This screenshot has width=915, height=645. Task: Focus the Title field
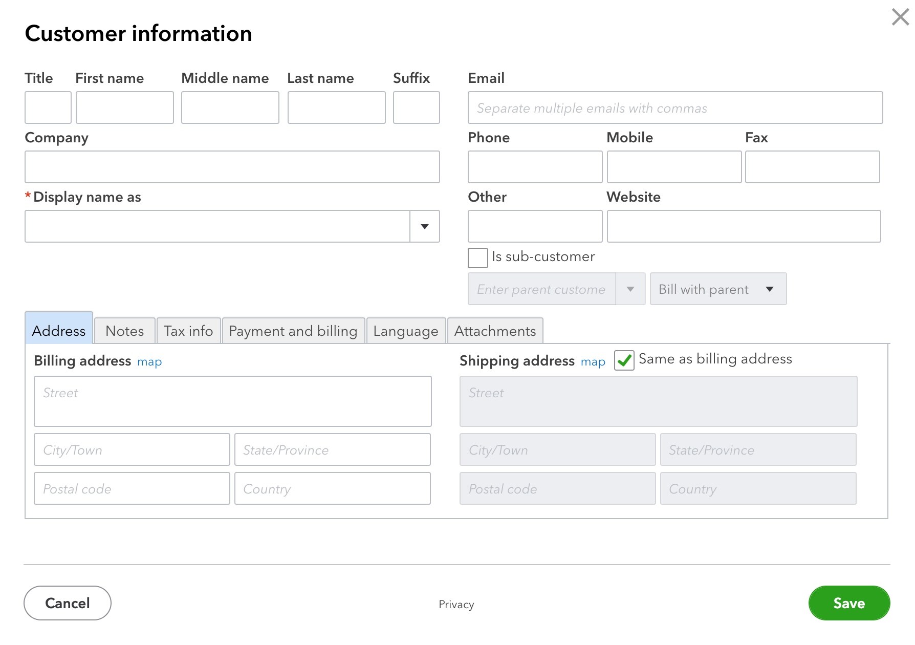48,107
